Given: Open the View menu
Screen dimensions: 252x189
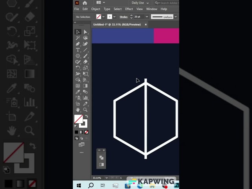Looking at the screenshot, I should (x=139, y=9).
